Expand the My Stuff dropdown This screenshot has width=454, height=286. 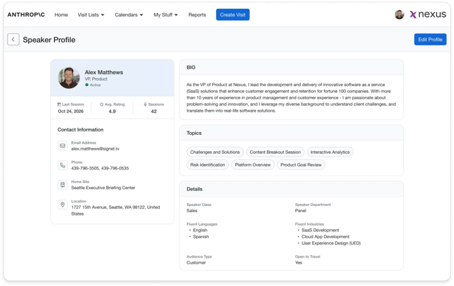(165, 14)
